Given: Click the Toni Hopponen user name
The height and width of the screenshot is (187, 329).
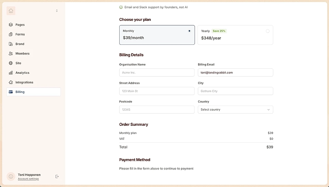Looking at the screenshot, I should click(x=29, y=175).
